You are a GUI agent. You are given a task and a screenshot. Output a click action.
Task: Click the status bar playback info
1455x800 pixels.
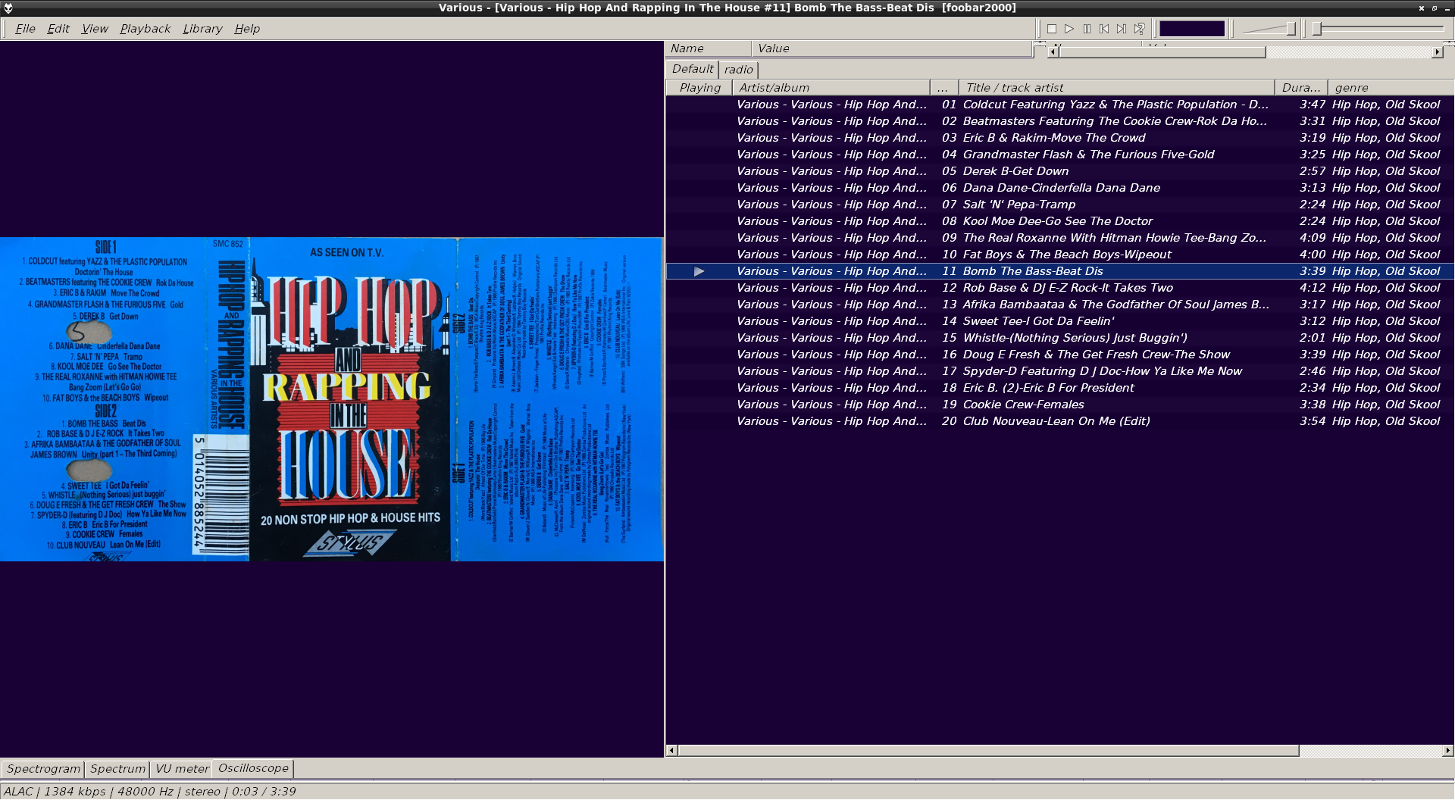149,792
